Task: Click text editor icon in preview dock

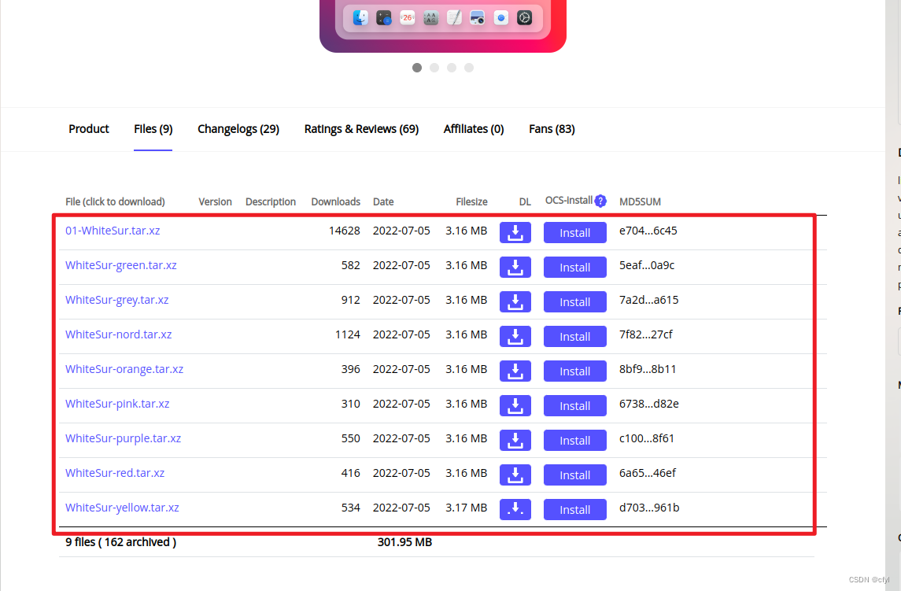Action: click(455, 18)
